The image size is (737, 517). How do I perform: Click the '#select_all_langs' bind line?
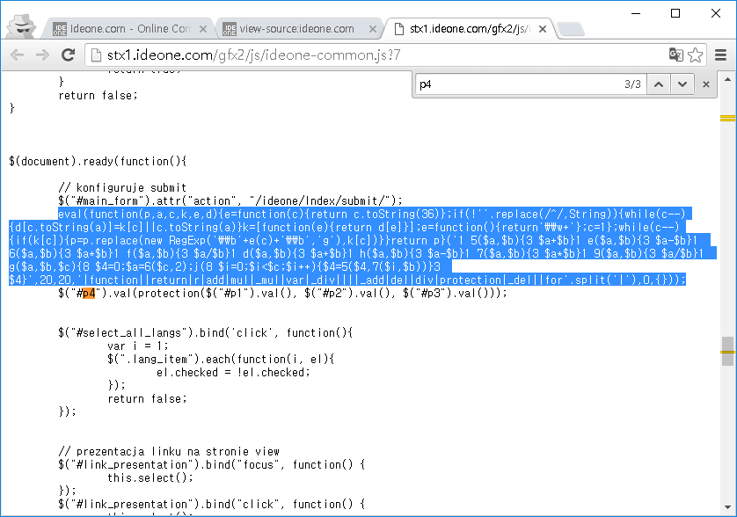(206, 333)
